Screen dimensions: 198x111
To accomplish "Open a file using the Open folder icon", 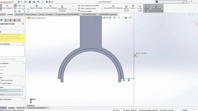I will point(25,2).
